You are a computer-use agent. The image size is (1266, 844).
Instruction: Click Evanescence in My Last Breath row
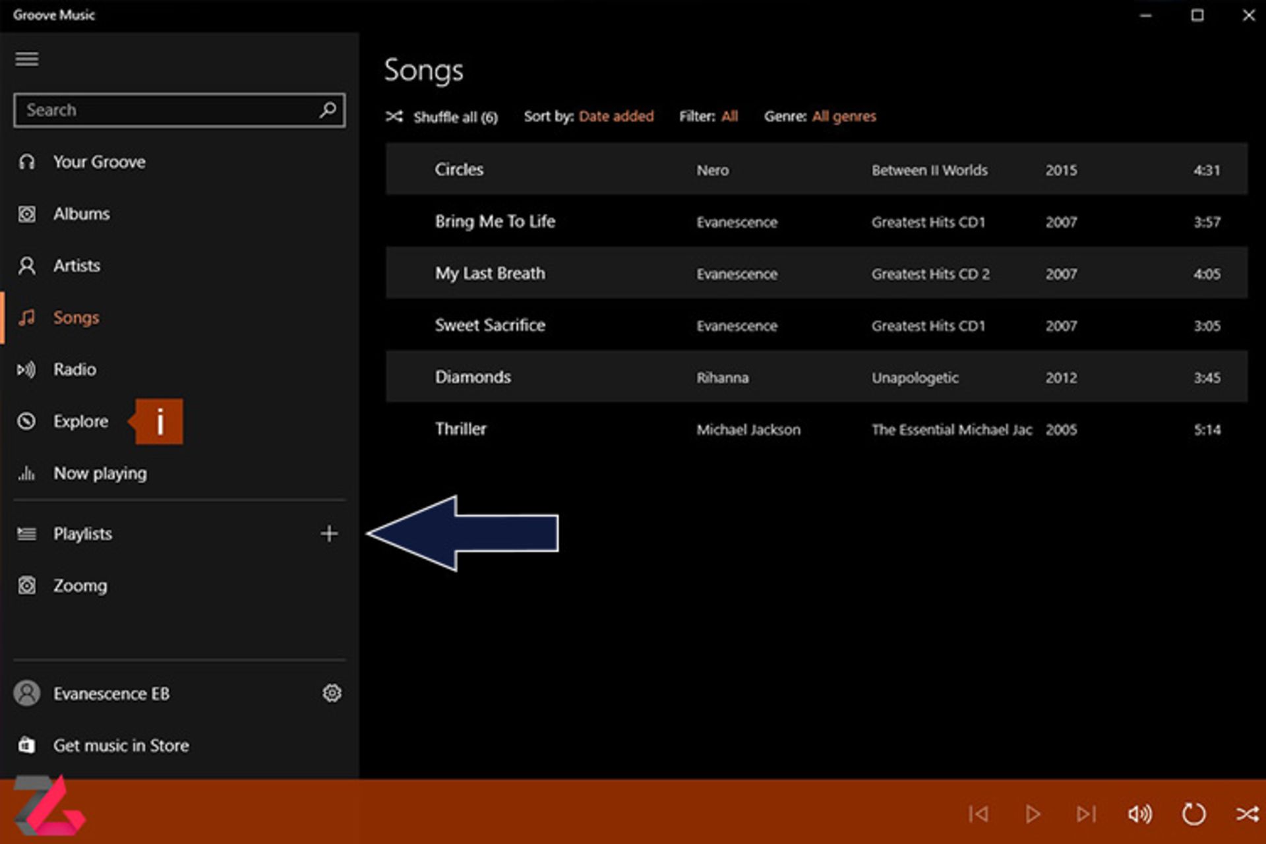pos(737,274)
